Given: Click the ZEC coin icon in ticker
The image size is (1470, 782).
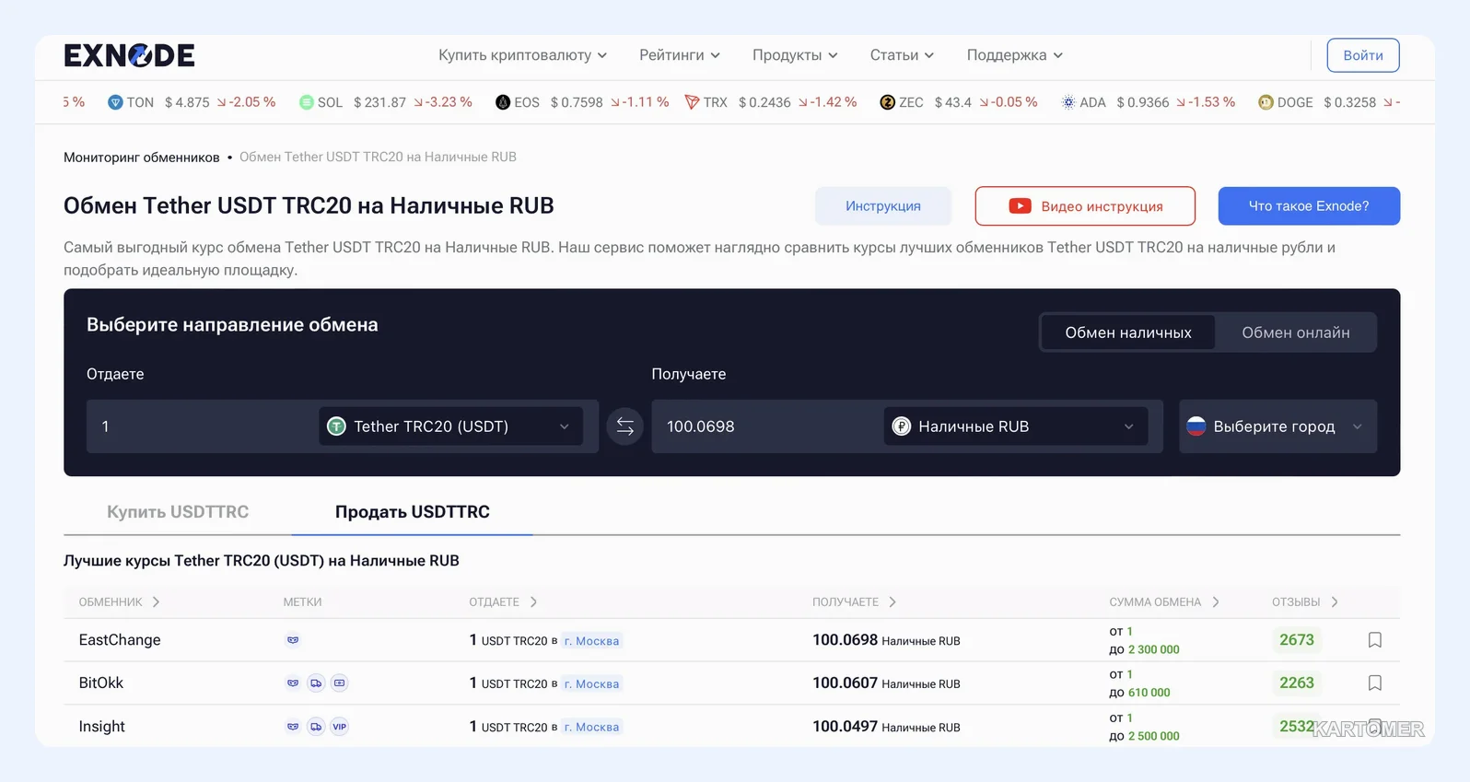Looking at the screenshot, I should click(x=887, y=102).
